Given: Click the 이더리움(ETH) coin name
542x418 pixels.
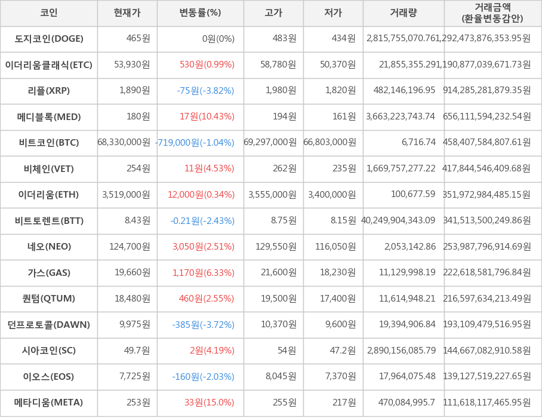Looking at the screenshot, I should coord(49,195).
